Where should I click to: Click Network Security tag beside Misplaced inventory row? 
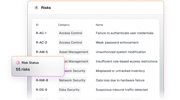(x=75, y=71)
